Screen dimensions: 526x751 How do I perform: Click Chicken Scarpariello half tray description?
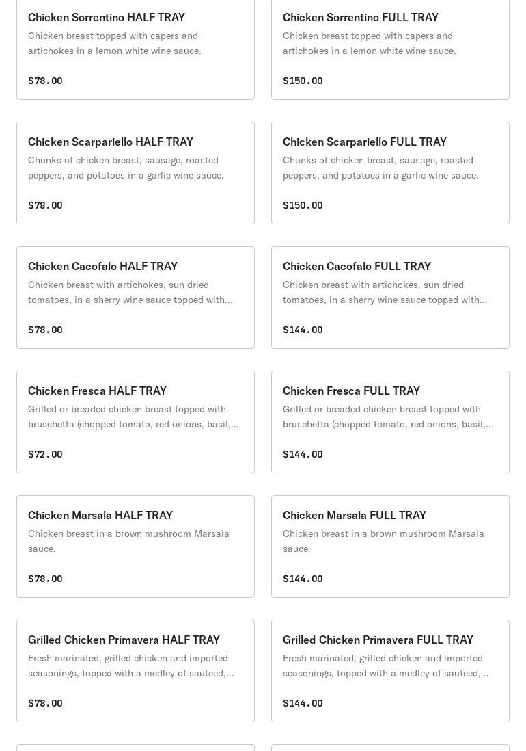click(126, 168)
